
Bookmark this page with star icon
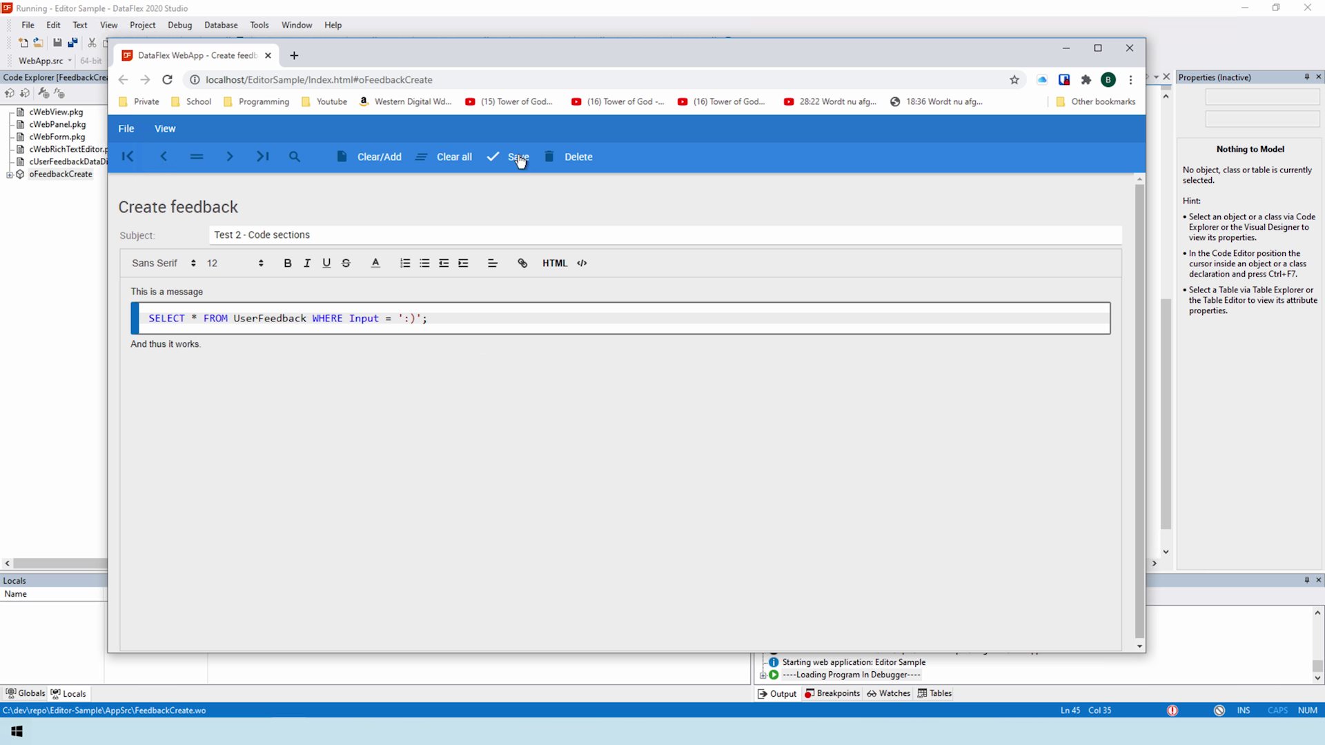pos(1014,79)
